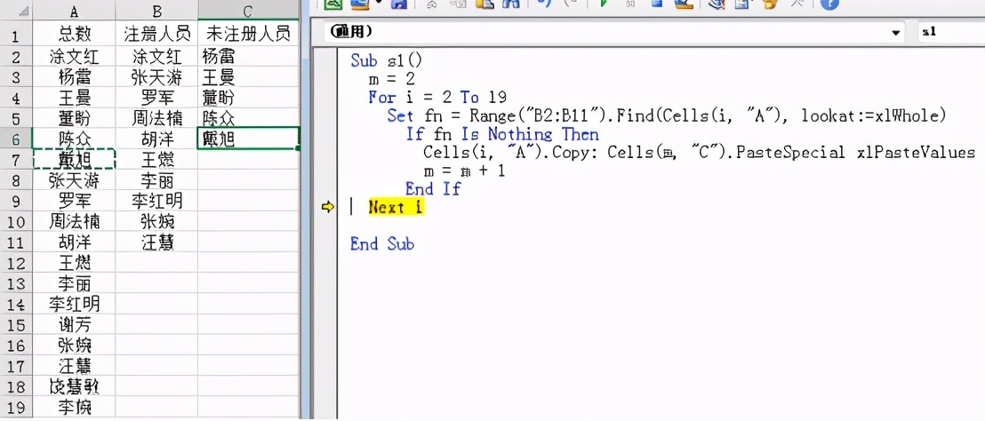Select row header 12
This screenshot has width=985, height=421.
(17, 264)
